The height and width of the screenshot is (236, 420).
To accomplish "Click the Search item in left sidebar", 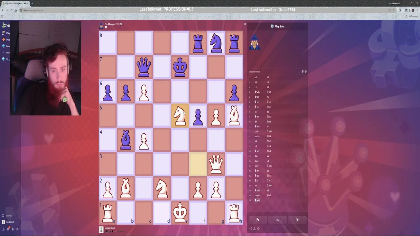I will click(x=7, y=216).
